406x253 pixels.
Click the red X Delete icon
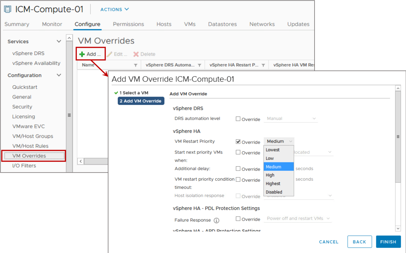coord(136,54)
